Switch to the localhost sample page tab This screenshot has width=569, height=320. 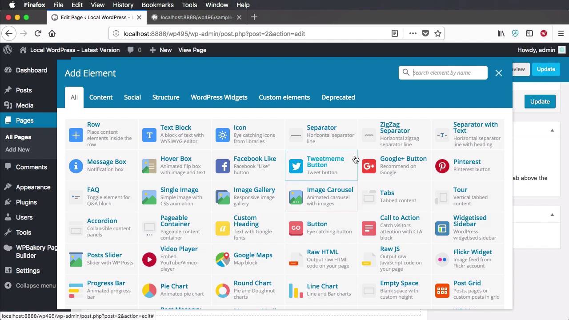coord(196,17)
